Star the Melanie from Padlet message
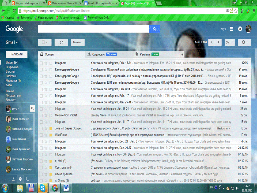Screen dimensions: 257x193 click(46, 115)
